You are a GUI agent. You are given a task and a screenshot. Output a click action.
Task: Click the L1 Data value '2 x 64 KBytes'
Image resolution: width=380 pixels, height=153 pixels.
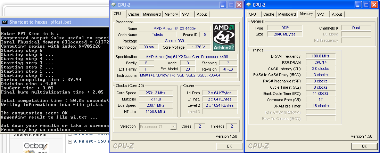pyautogui.click(x=220, y=93)
